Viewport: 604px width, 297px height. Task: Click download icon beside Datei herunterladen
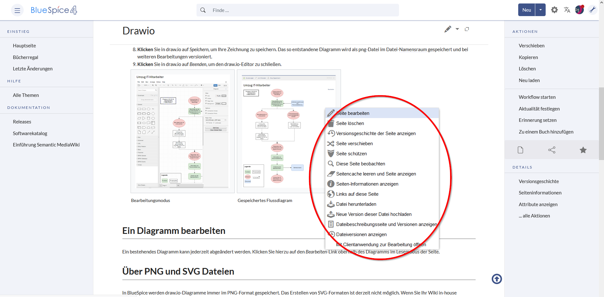[x=331, y=204]
